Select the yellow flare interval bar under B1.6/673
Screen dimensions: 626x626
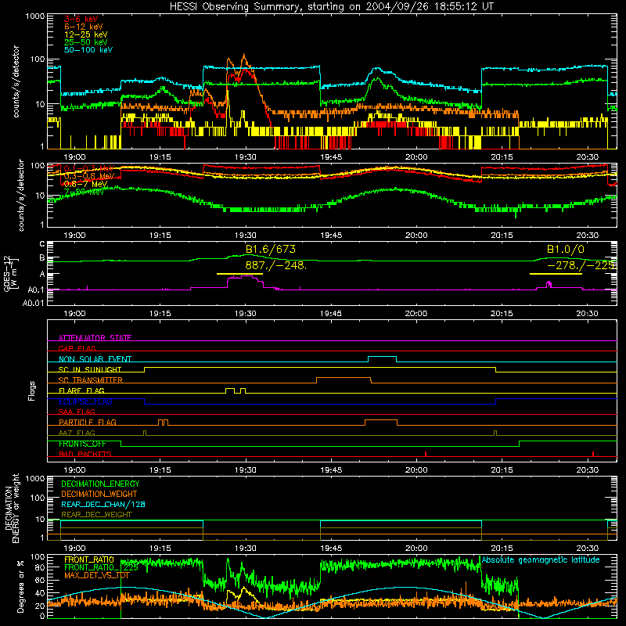tap(239, 274)
